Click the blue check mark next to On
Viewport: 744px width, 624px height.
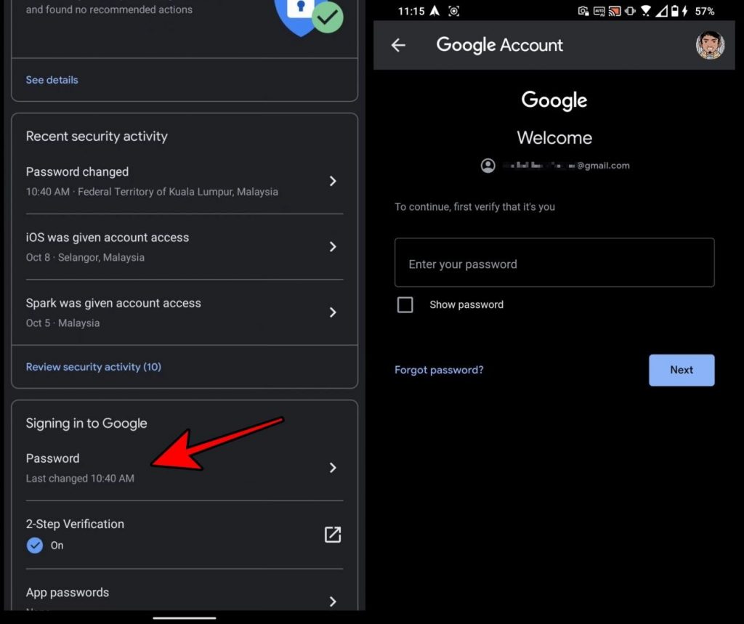coord(35,546)
